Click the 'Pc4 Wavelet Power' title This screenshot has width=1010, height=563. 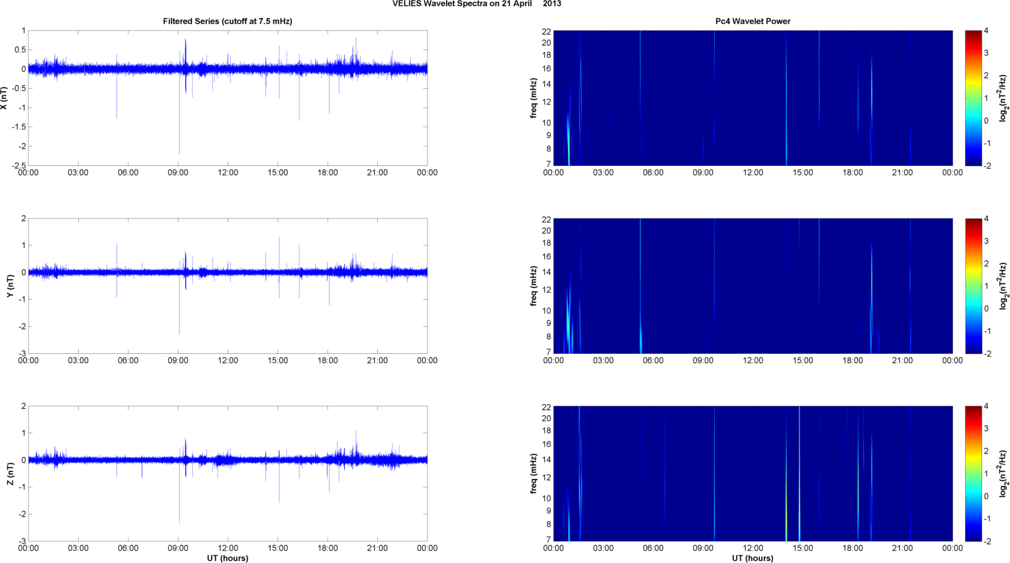(x=753, y=21)
